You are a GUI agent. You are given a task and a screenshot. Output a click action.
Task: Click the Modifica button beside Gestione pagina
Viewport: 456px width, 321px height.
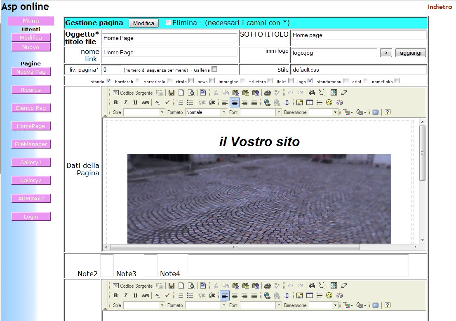[x=143, y=23]
